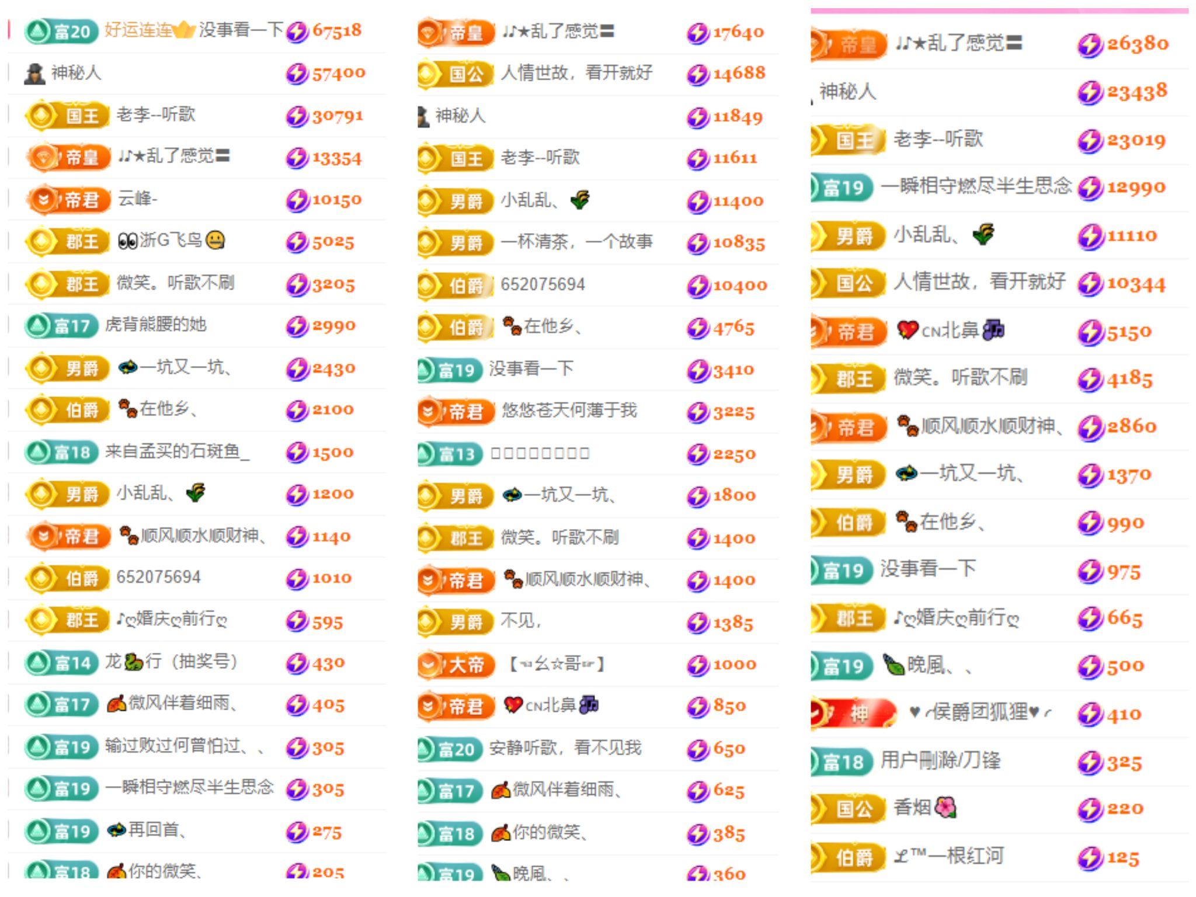Screen dimensions: 1196x897
Task: Select the name 再回首、
Action: tap(157, 829)
